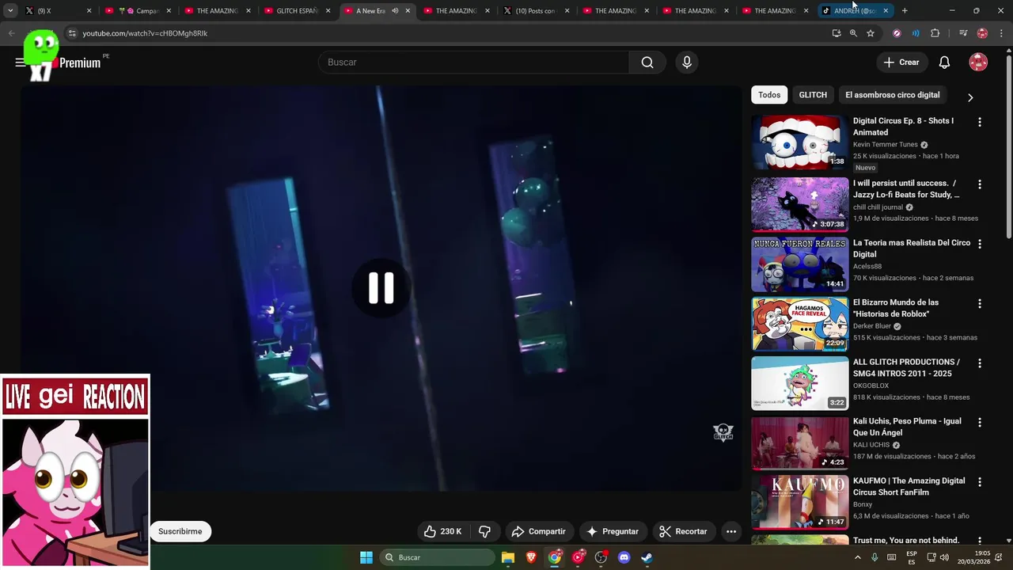
Task: Open the tab search dropdown
Action: tap(10, 11)
